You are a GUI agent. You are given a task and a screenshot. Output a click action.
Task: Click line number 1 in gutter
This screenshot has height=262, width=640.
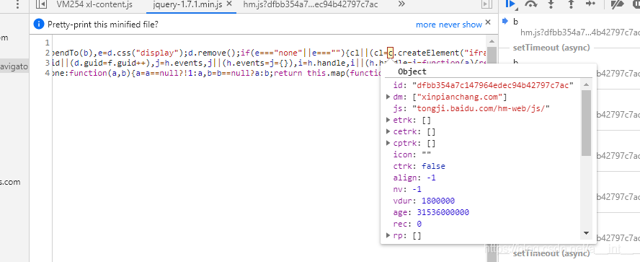(48, 43)
